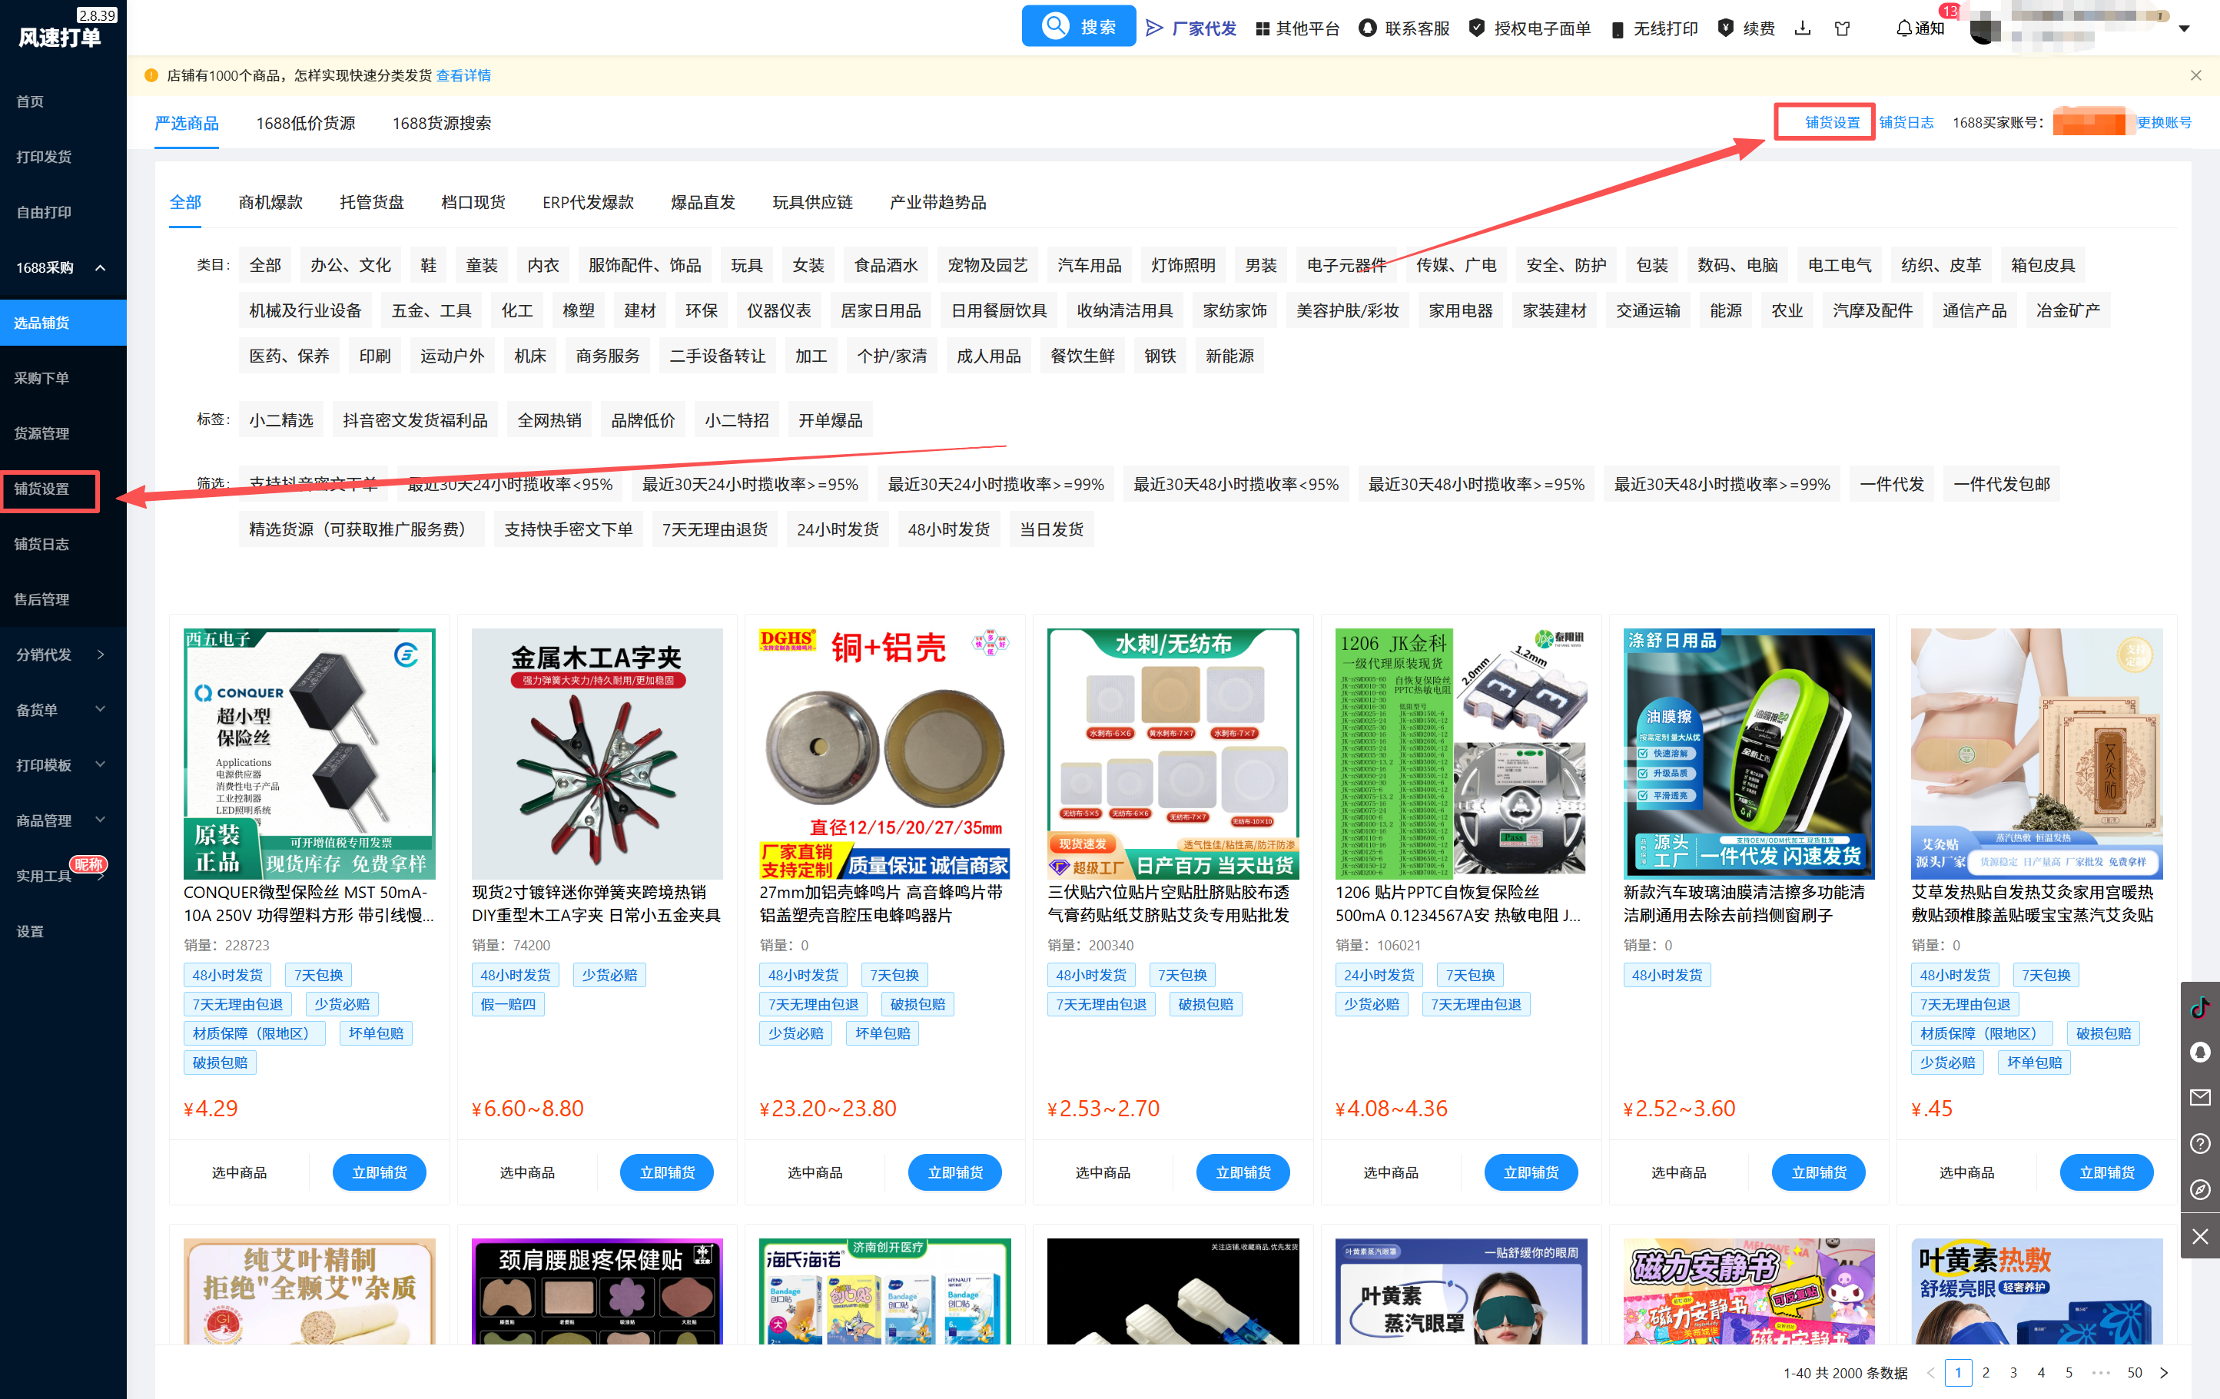Click 立即铺货 for the 金属木工A字夹 product
The width and height of the screenshot is (2220, 1399).
666,1172
